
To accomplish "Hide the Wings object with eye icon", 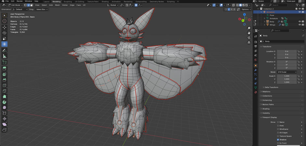I will pyautogui.click(x=299, y=25).
